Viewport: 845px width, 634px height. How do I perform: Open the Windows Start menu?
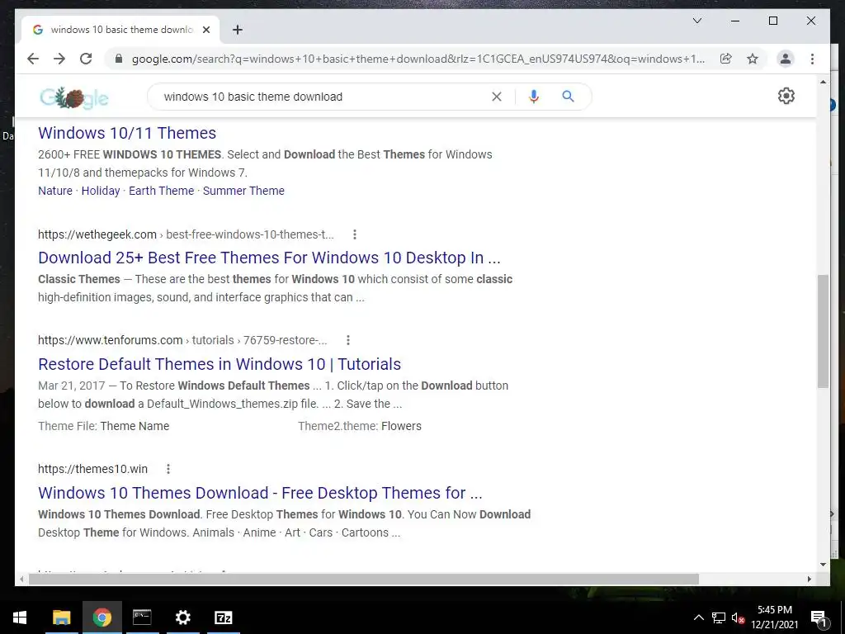[x=20, y=617]
